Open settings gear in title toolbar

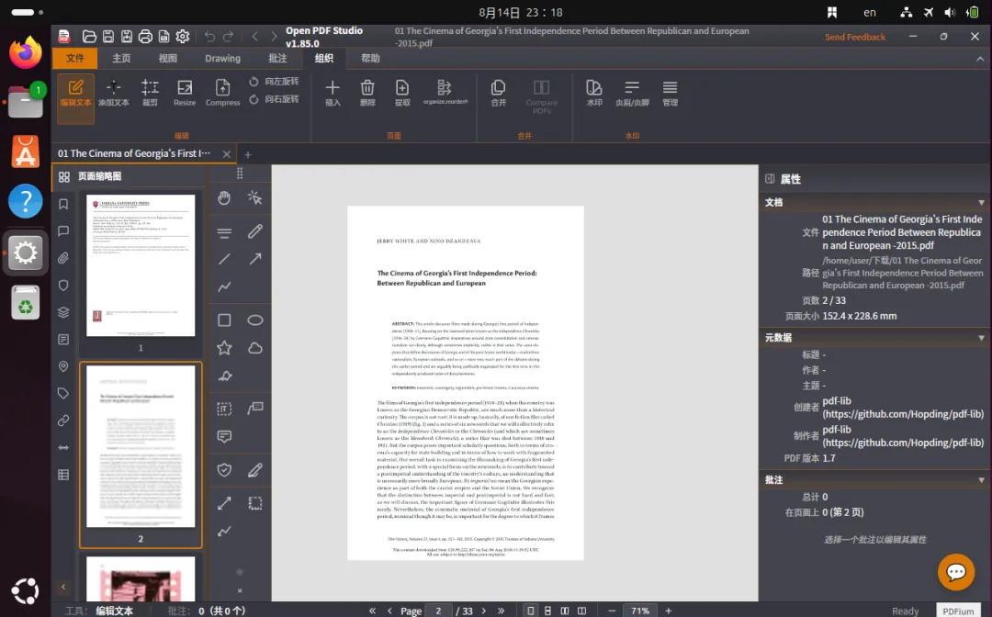tap(183, 37)
